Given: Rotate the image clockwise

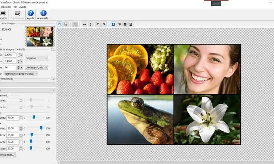Looking at the screenshot, I should click(x=104, y=24).
